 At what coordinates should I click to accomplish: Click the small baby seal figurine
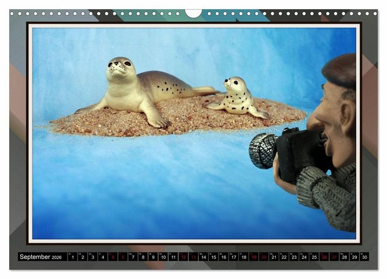click(x=237, y=97)
